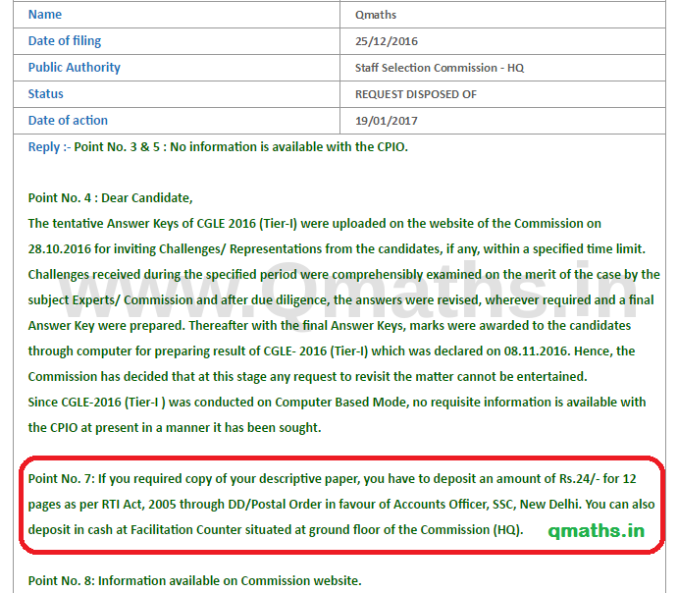Click line starting '28.10.2016 for inviting Challenges'

[x=337, y=249]
